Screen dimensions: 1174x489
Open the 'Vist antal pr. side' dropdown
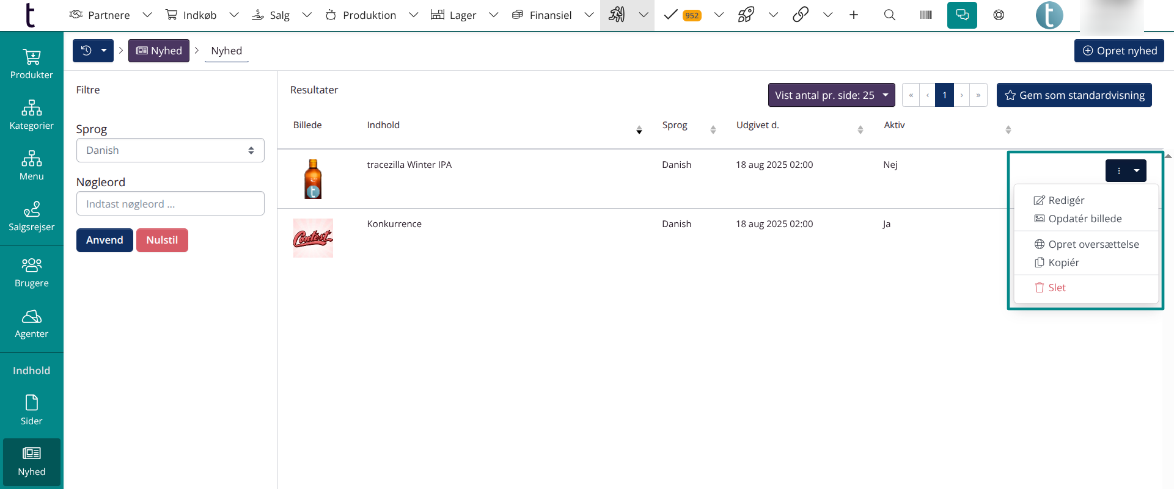pos(831,95)
